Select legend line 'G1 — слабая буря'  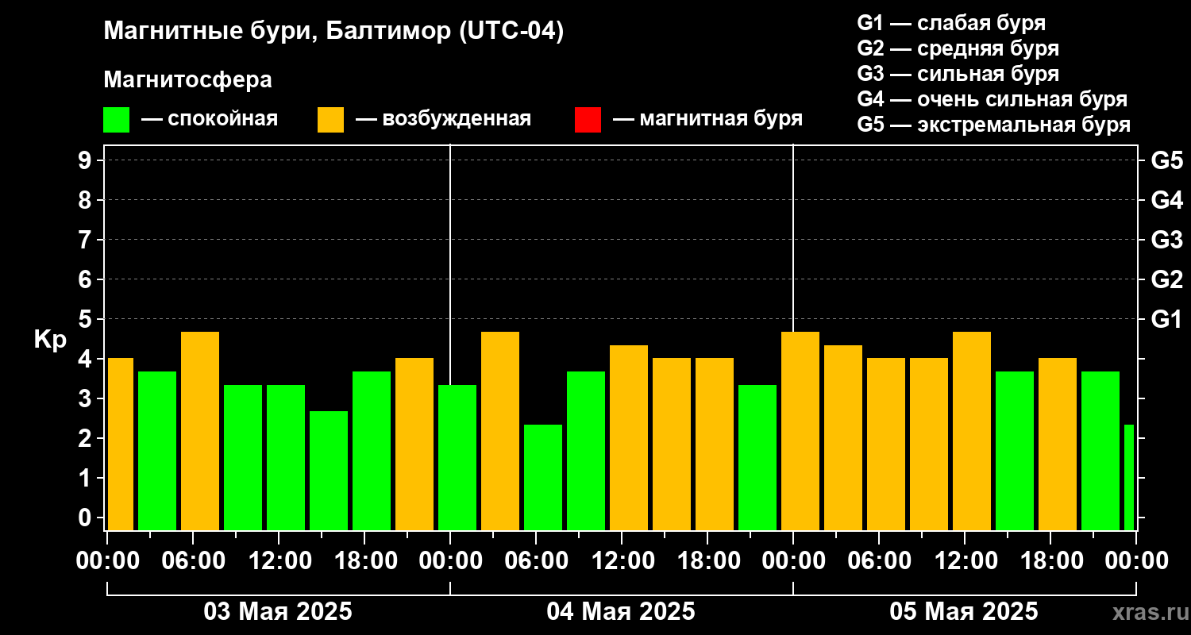pos(951,22)
